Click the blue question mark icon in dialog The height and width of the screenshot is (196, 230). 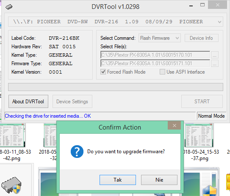click(x=77, y=152)
